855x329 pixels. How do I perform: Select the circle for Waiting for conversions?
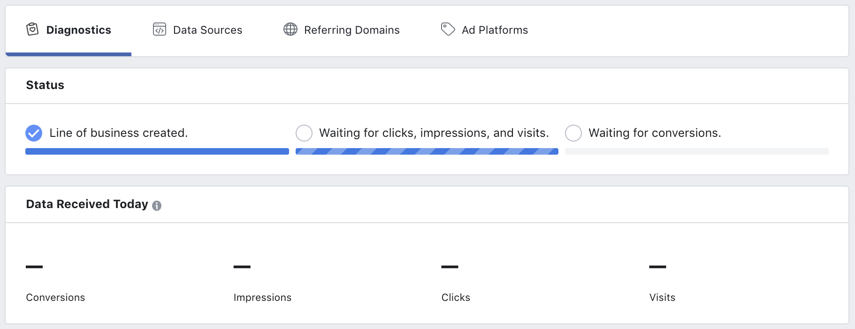(x=573, y=133)
